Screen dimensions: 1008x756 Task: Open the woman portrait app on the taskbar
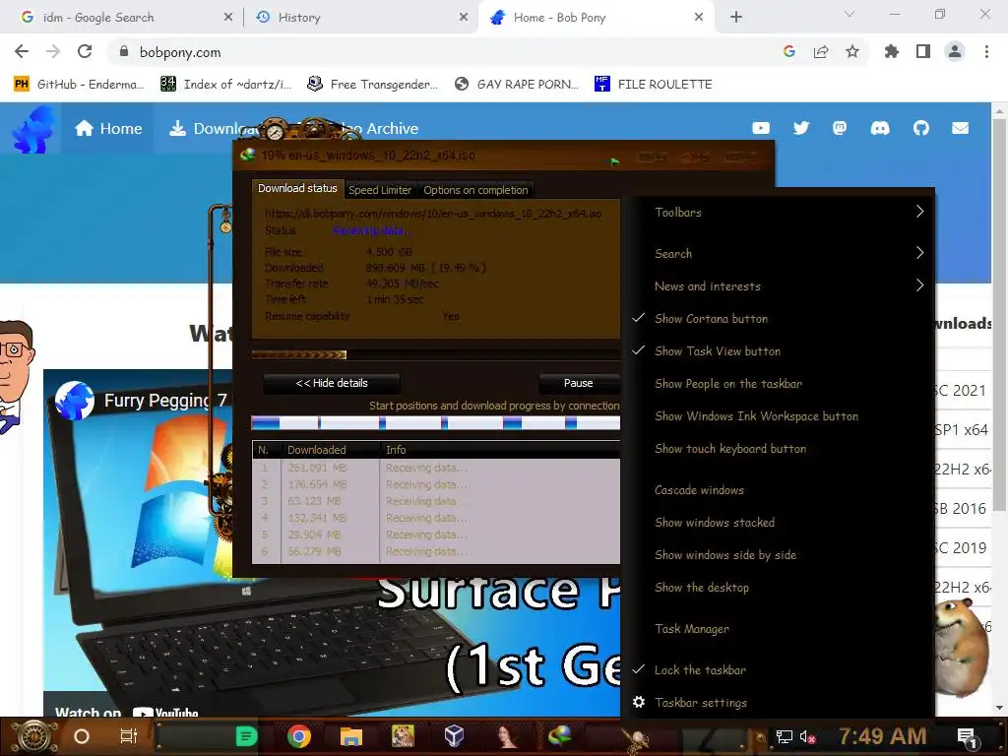pos(507,736)
